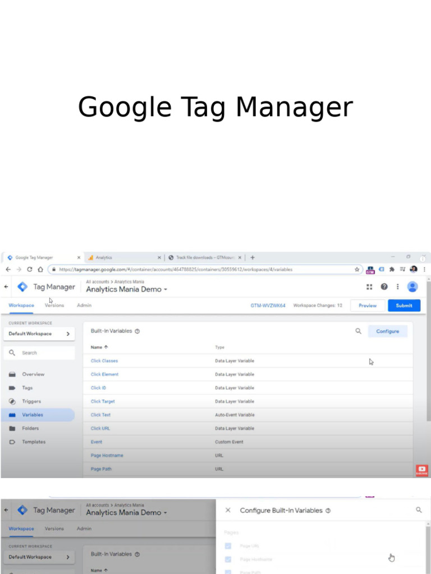This screenshot has width=431, height=574.
Task: Click the back arrow beside the Tag Manager logo above the table
Action: 6,286
